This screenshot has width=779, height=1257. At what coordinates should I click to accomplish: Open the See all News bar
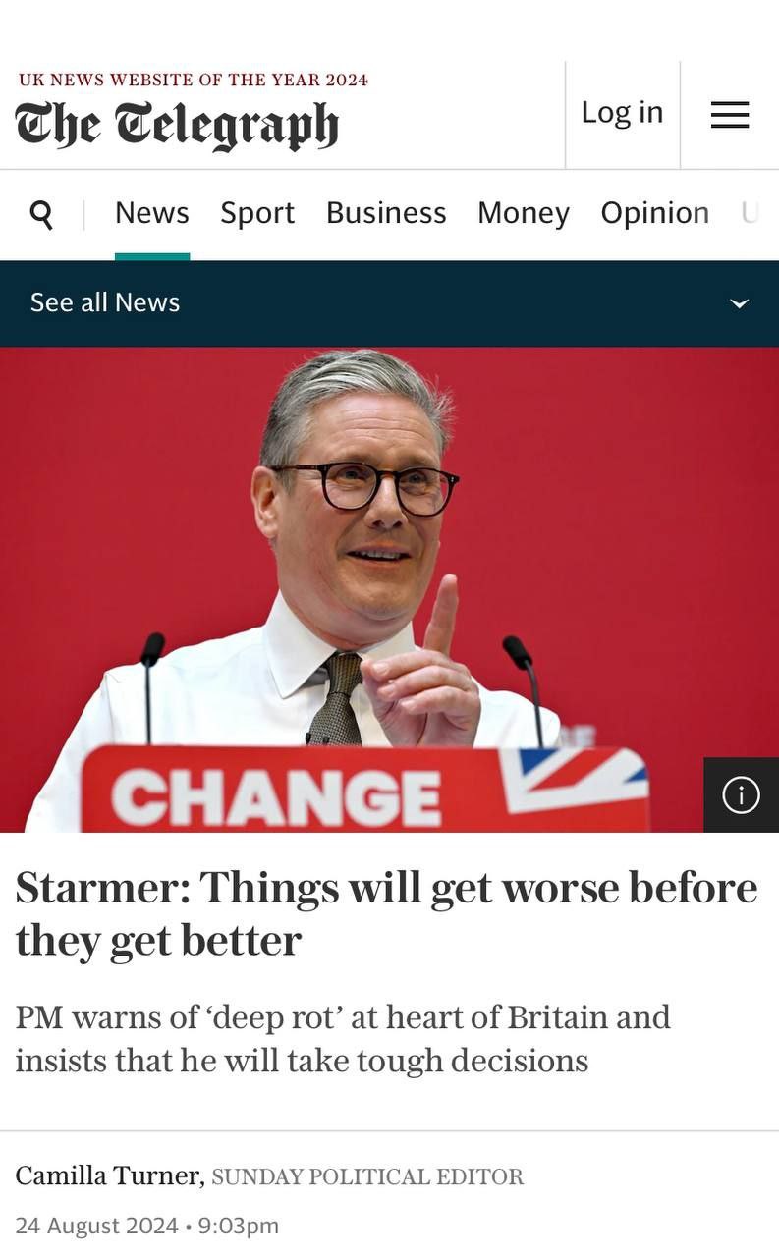tap(389, 303)
